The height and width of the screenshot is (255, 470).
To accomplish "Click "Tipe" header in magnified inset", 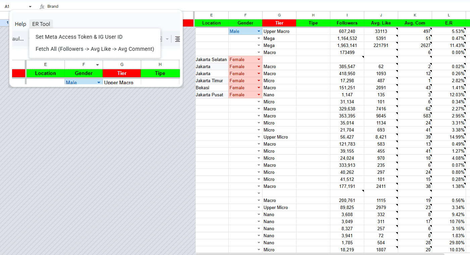I will (x=160, y=73).
